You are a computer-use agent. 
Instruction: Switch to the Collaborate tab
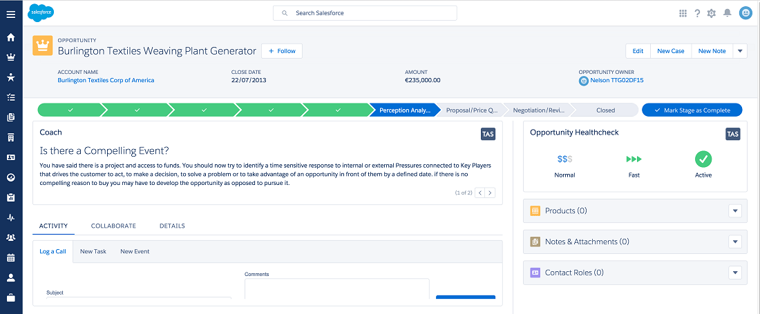(113, 226)
